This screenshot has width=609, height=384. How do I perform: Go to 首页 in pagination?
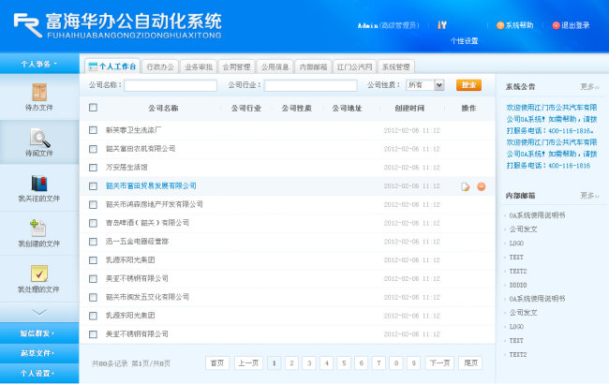click(x=217, y=363)
